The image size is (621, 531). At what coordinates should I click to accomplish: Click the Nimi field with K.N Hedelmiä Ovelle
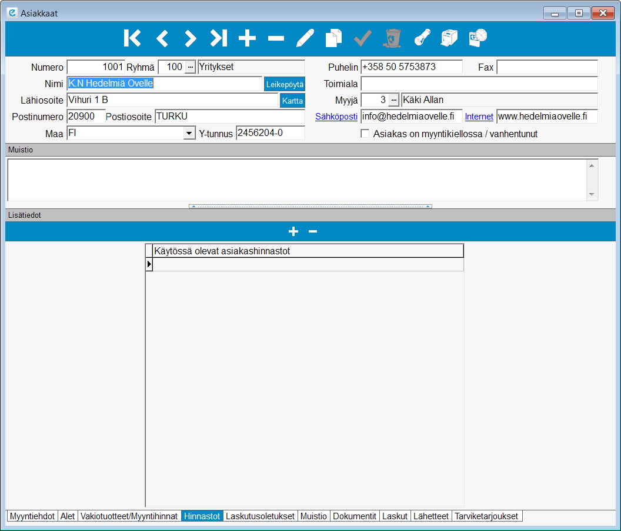click(164, 84)
